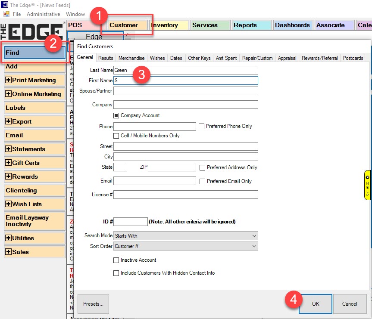Toggle the Company Account checkbox
372x319 pixels.
pyautogui.click(x=116, y=115)
